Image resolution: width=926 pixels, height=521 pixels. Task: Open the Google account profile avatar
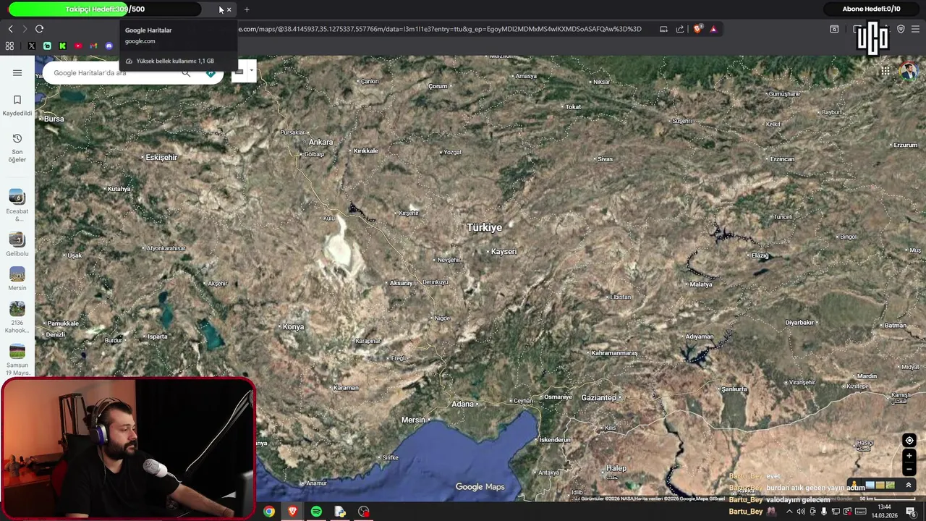909,71
